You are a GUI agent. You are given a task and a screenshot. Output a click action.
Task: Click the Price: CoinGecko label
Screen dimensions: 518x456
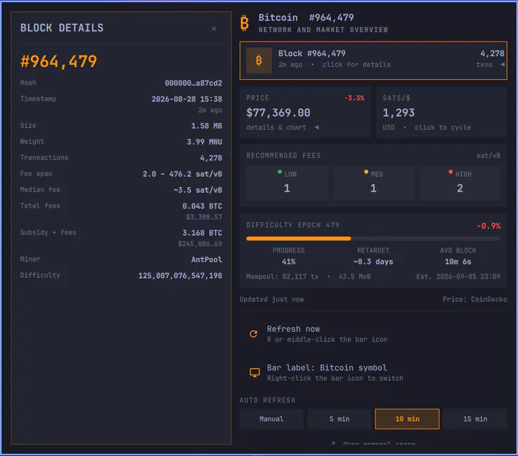coord(475,299)
